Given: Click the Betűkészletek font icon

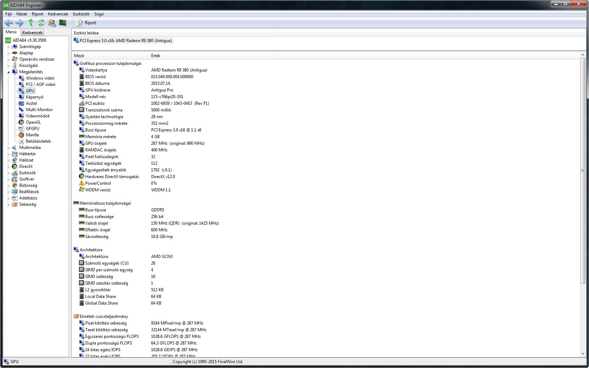Looking at the screenshot, I should [x=21, y=141].
